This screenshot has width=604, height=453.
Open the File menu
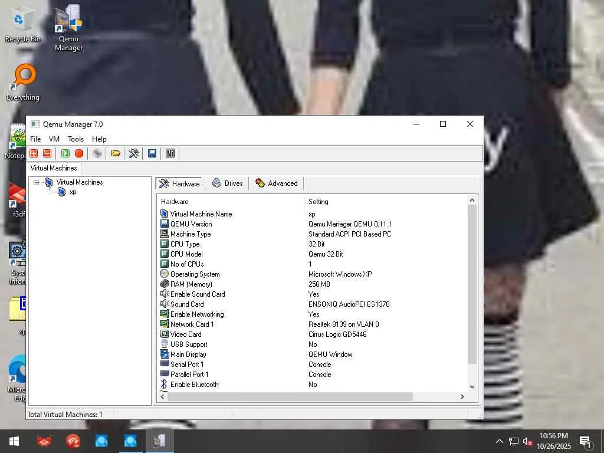pyautogui.click(x=35, y=139)
